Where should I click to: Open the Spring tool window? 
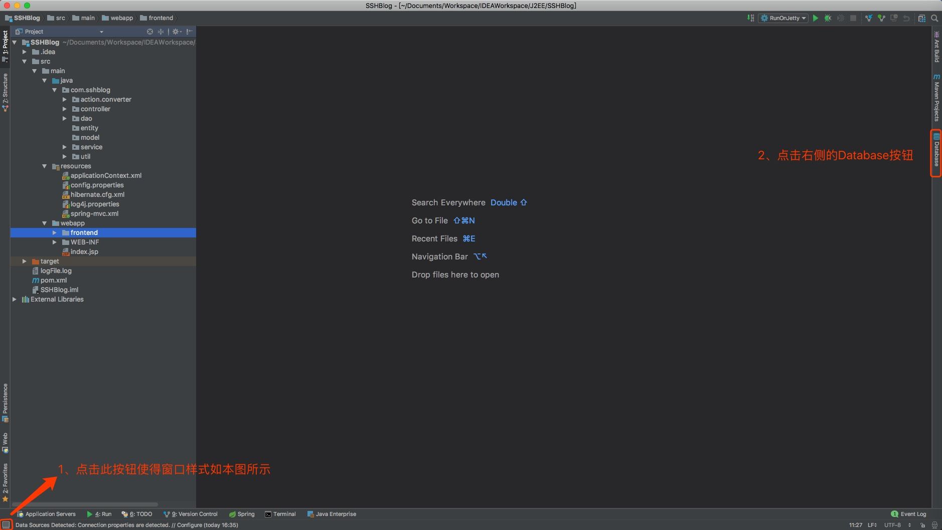click(x=242, y=514)
